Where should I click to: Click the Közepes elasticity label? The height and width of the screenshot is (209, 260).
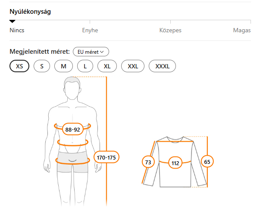click(170, 31)
